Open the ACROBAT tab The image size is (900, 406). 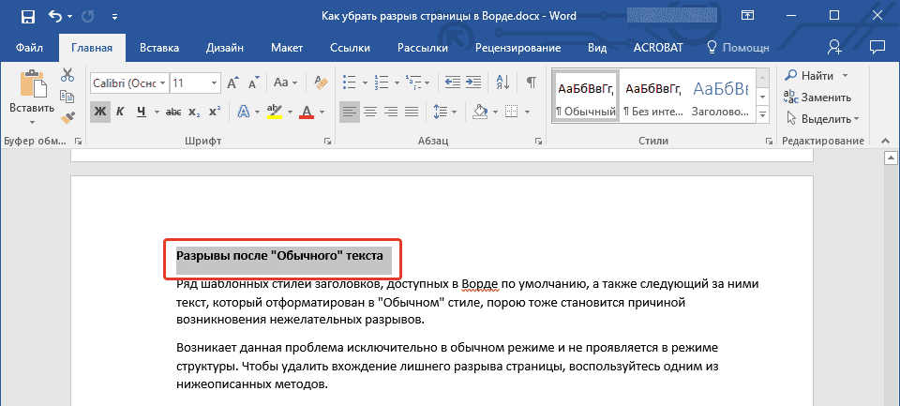[658, 48]
